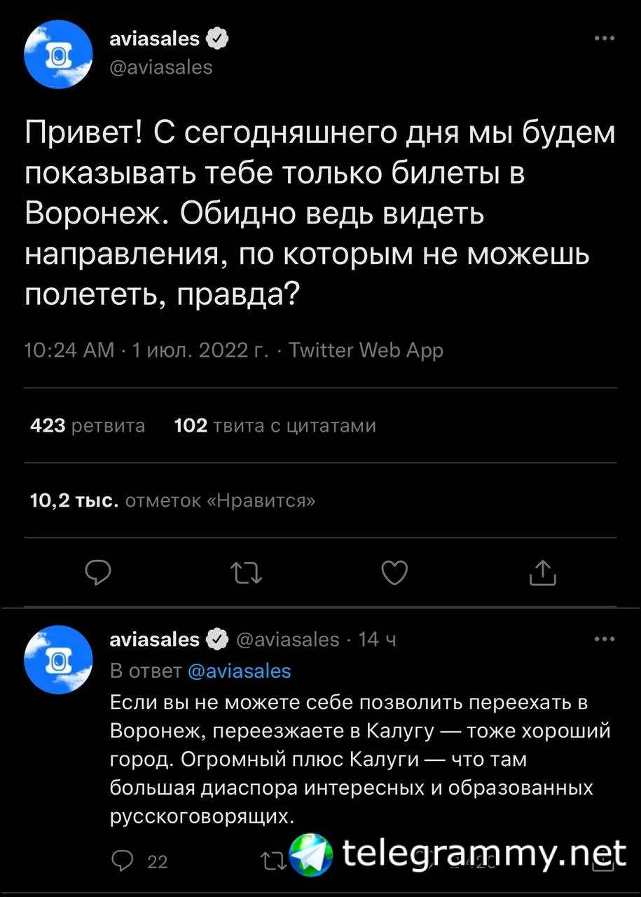Click the Twitter Web App source label
The width and height of the screenshot is (641, 897).
click(x=366, y=349)
